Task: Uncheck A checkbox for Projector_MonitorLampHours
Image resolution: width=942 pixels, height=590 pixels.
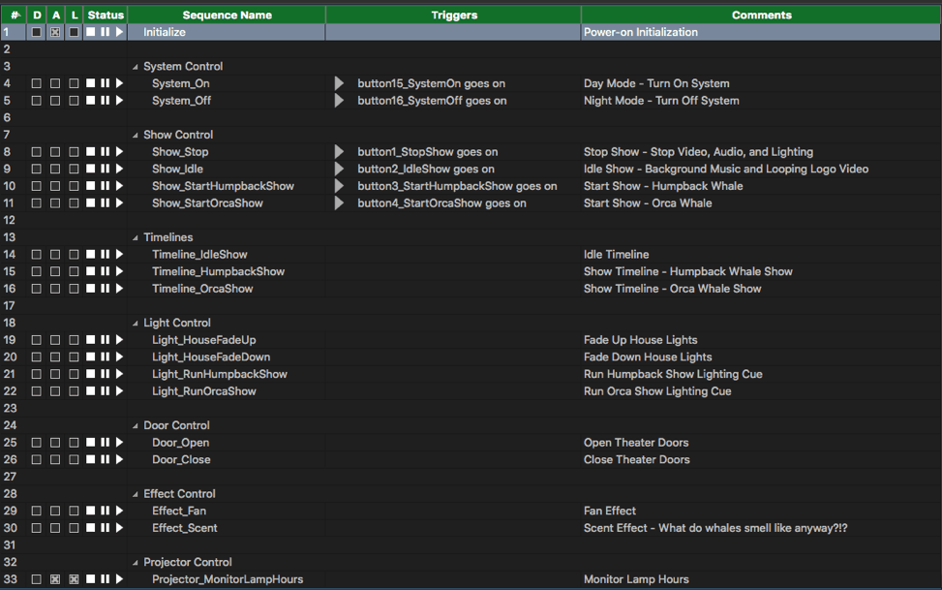Action: (x=55, y=579)
